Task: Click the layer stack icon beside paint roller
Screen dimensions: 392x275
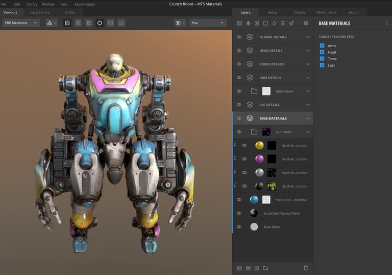Action: tap(306, 23)
